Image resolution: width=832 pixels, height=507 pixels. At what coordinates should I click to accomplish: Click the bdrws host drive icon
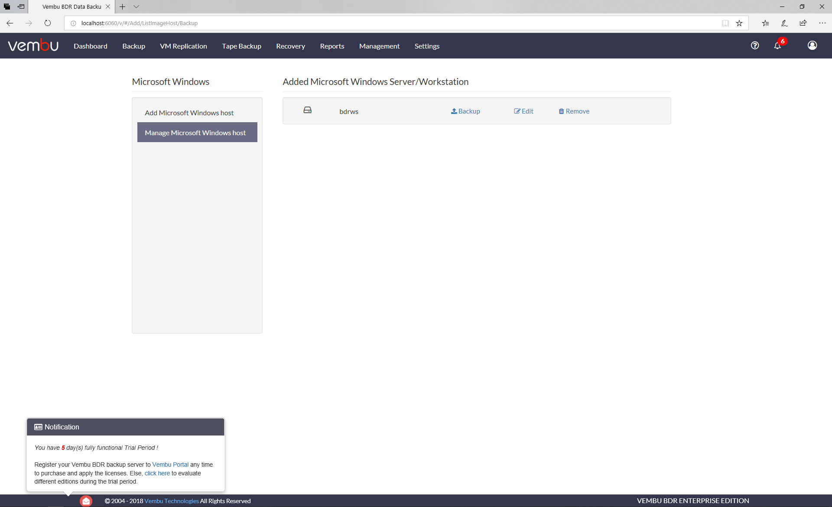(307, 110)
